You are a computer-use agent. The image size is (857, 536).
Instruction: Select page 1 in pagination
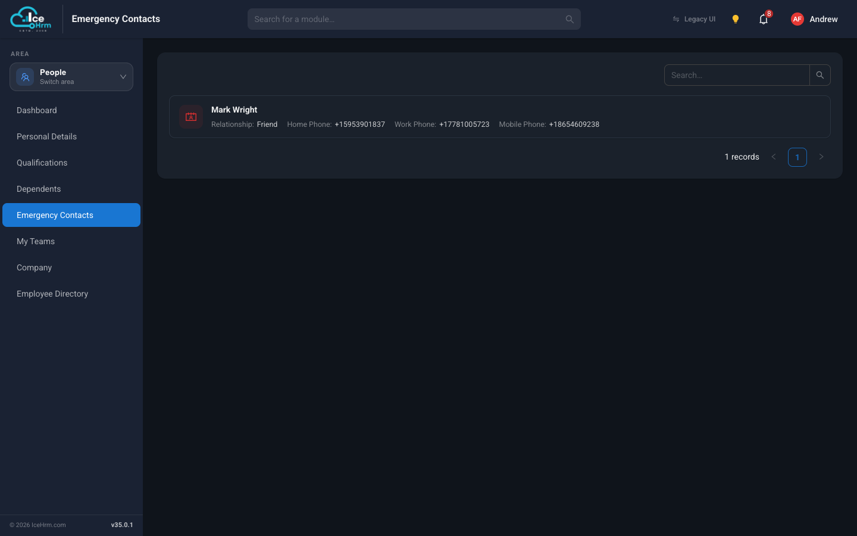pos(797,157)
